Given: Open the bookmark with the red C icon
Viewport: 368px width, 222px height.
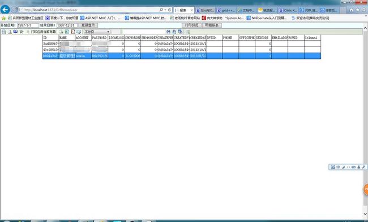Looking at the screenshot, I should pyautogui.click(x=212, y=18).
